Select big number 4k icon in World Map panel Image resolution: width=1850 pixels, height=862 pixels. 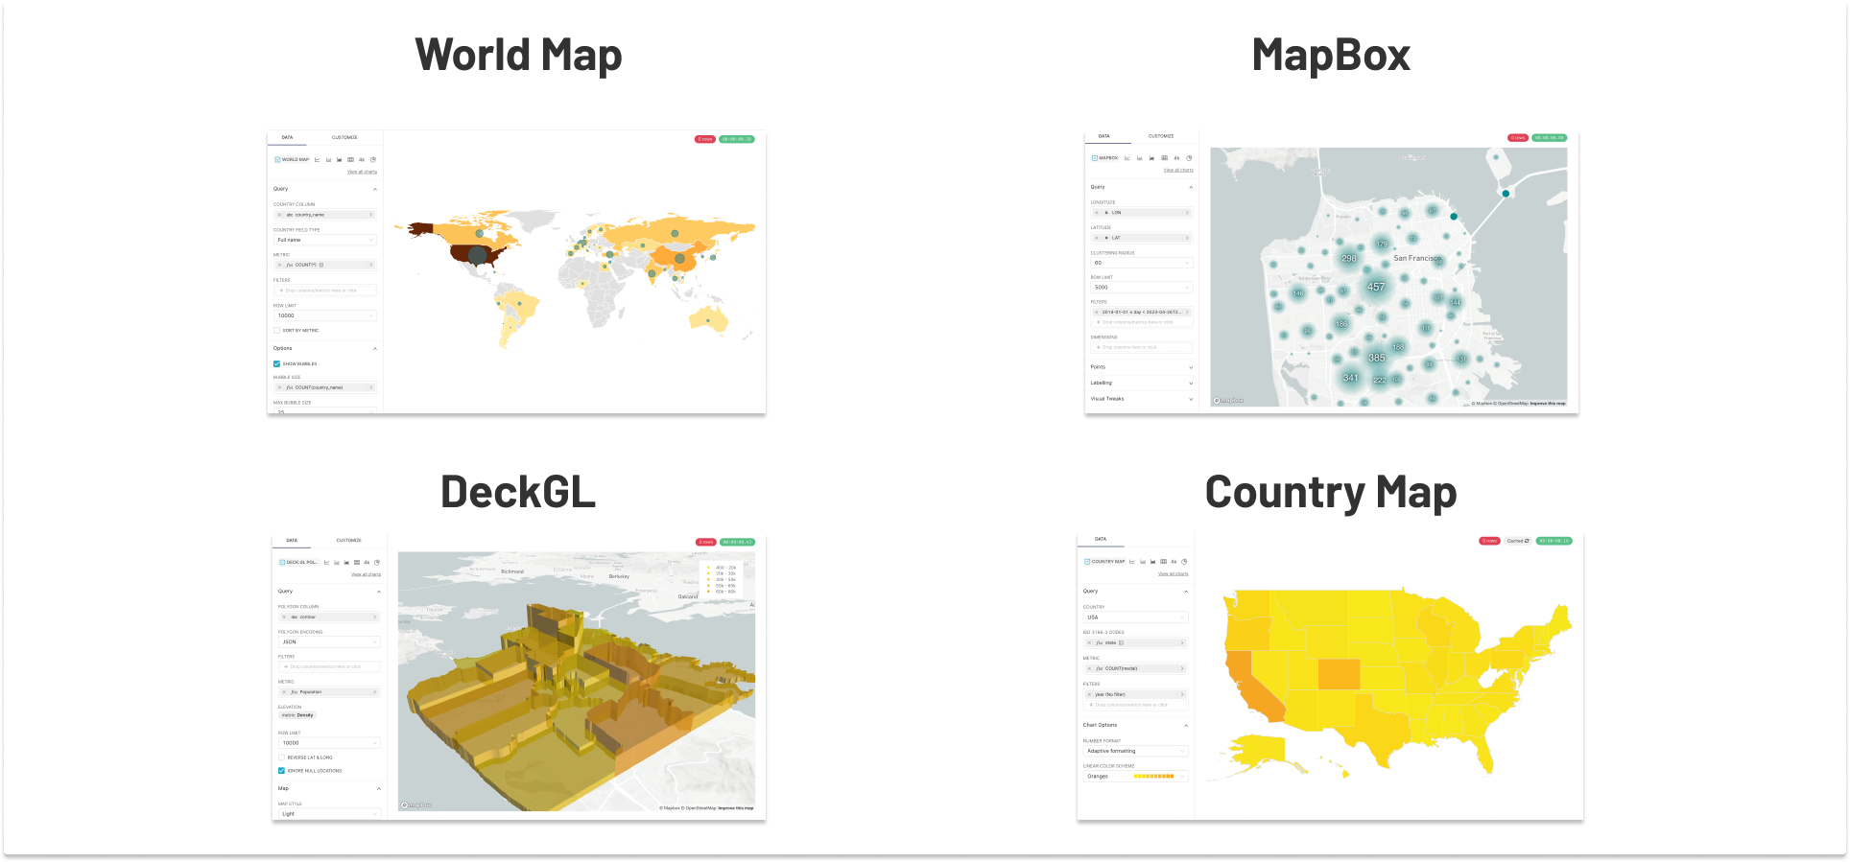point(362,160)
